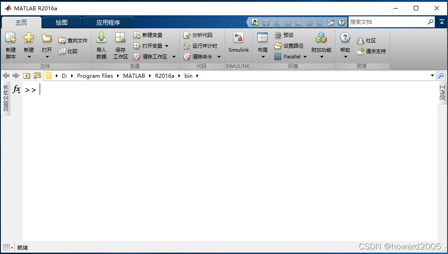Expand the 帮助 dropdown arrow

pyautogui.click(x=345, y=57)
